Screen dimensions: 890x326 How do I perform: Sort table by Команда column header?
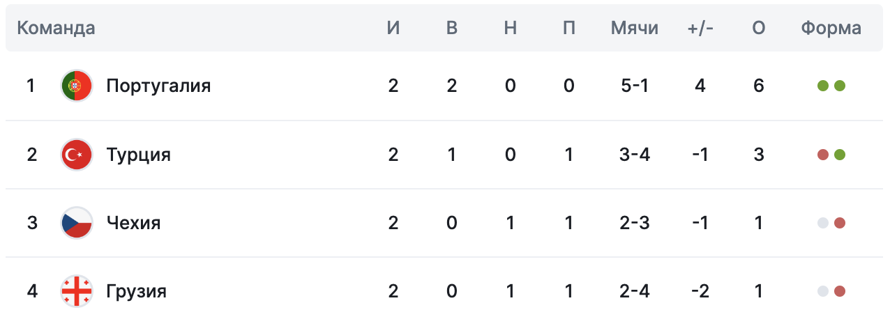click(x=56, y=29)
